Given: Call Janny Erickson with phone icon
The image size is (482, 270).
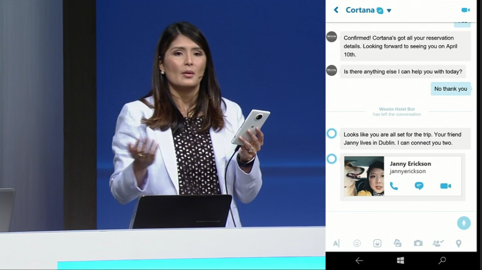Looking at the screenshot, I should click(394, 186).
